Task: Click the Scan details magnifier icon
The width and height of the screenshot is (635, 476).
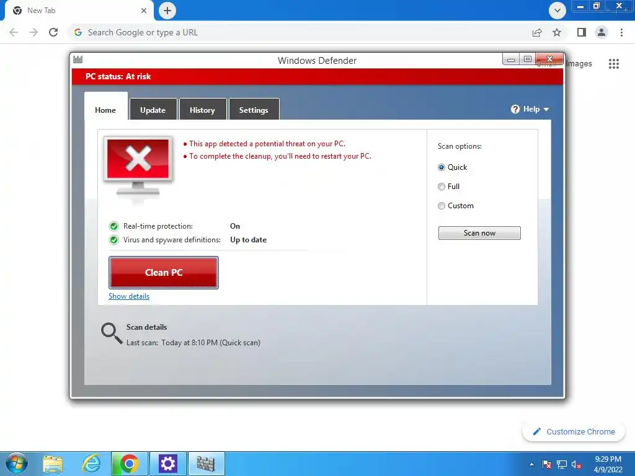Action: [112, 333]
